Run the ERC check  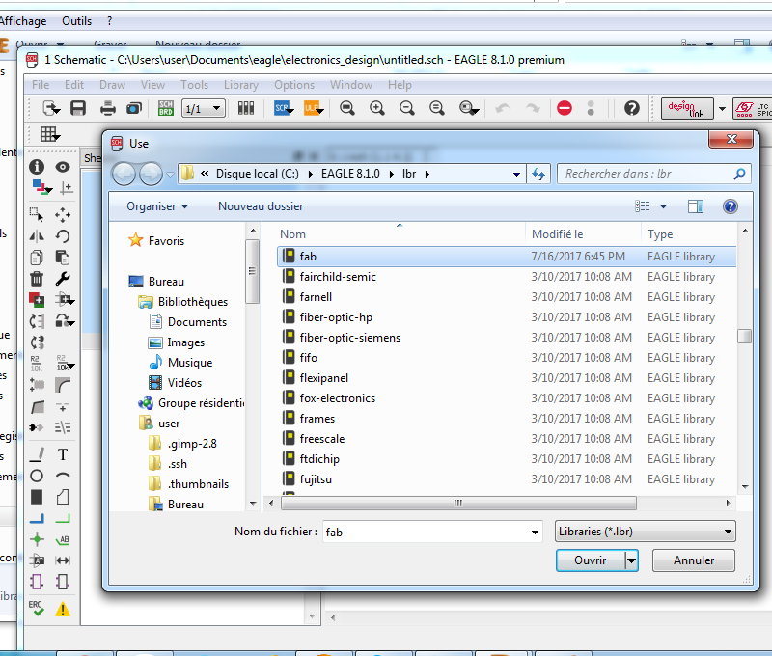pyautogui.click(x=37, y=609)
